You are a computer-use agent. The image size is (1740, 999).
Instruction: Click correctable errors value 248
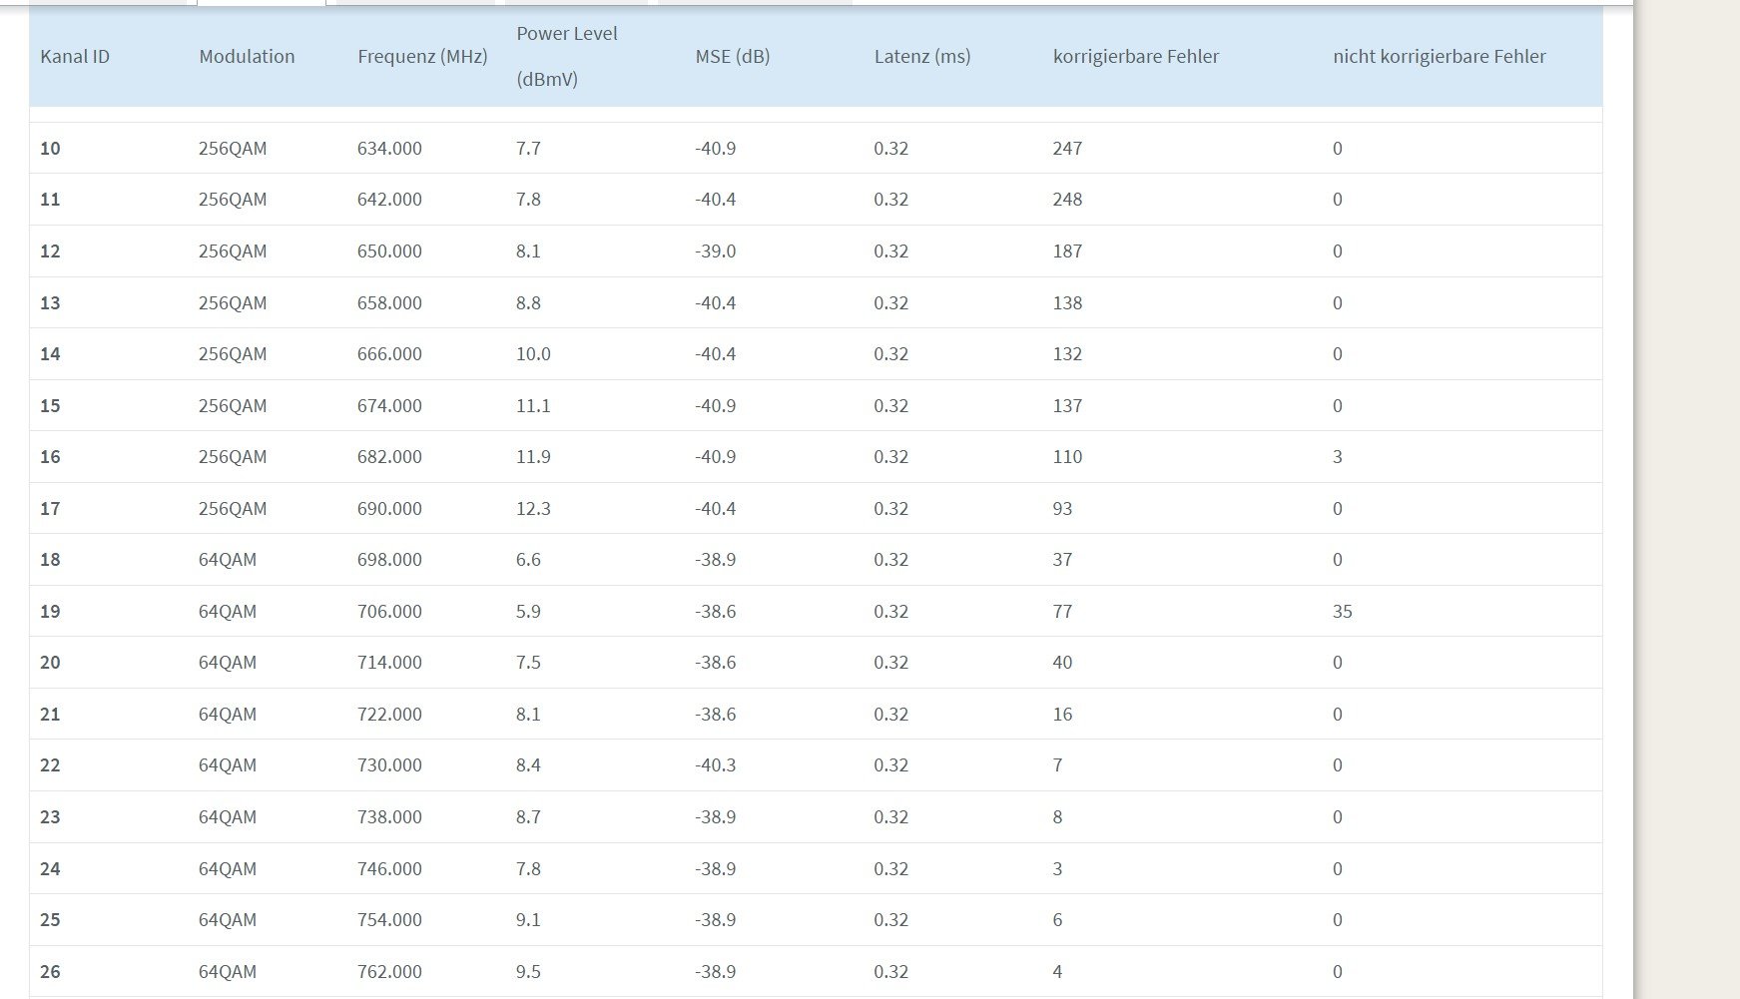pos(1067,200)
